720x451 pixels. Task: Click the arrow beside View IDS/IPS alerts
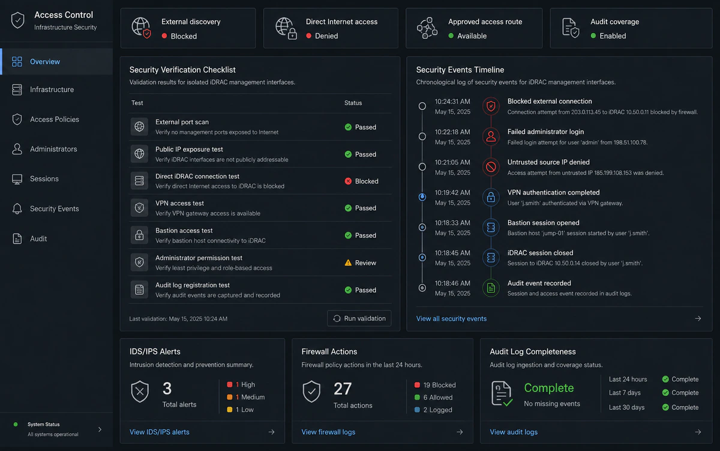click(x=271, y=432)
